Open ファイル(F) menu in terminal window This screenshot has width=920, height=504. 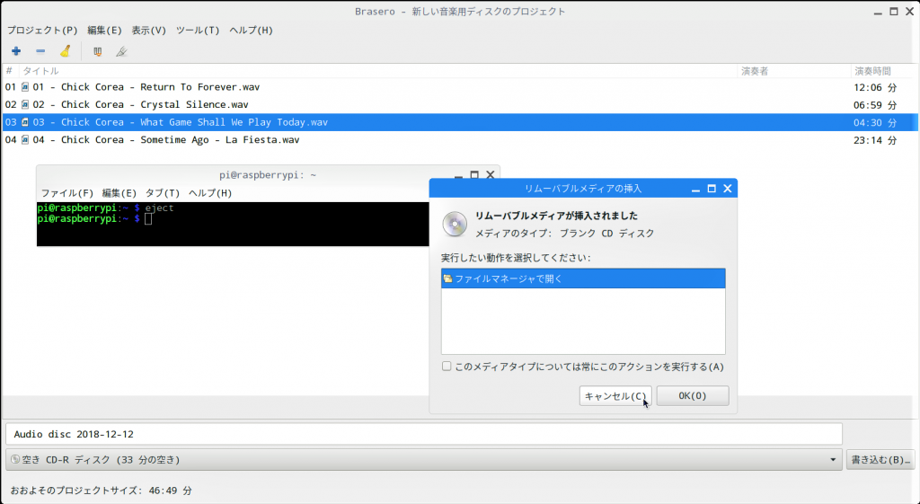(x=66, y=193)
